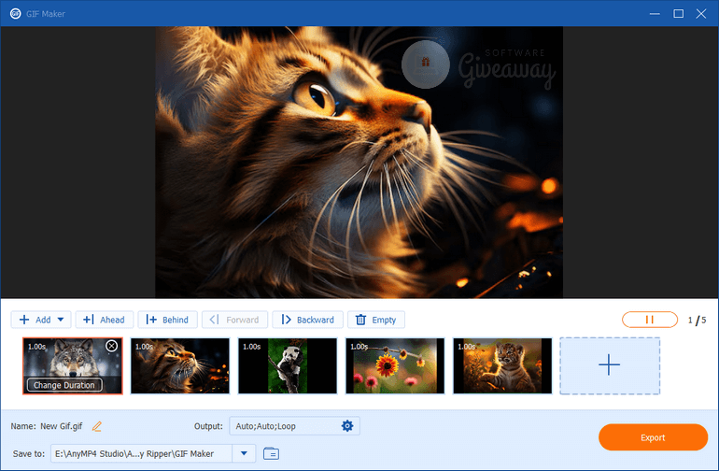Open the Add dropdown arrow
This screenshot has height=471, width=719.
click(61, 320)
